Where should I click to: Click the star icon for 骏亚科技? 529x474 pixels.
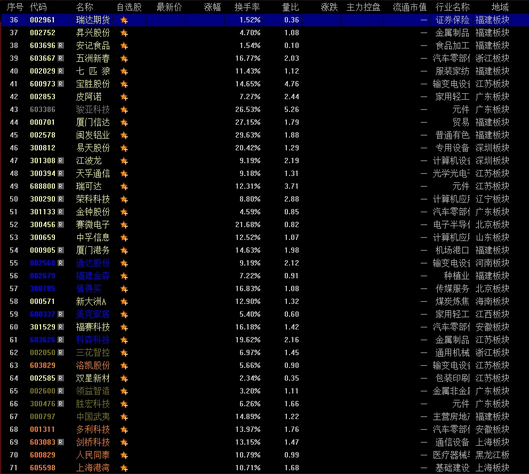pos(124,110)
